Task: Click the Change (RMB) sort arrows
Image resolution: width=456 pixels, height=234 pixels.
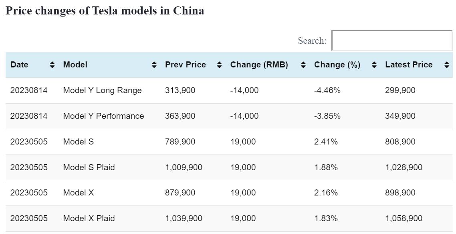Action: [x=303, y=65]
